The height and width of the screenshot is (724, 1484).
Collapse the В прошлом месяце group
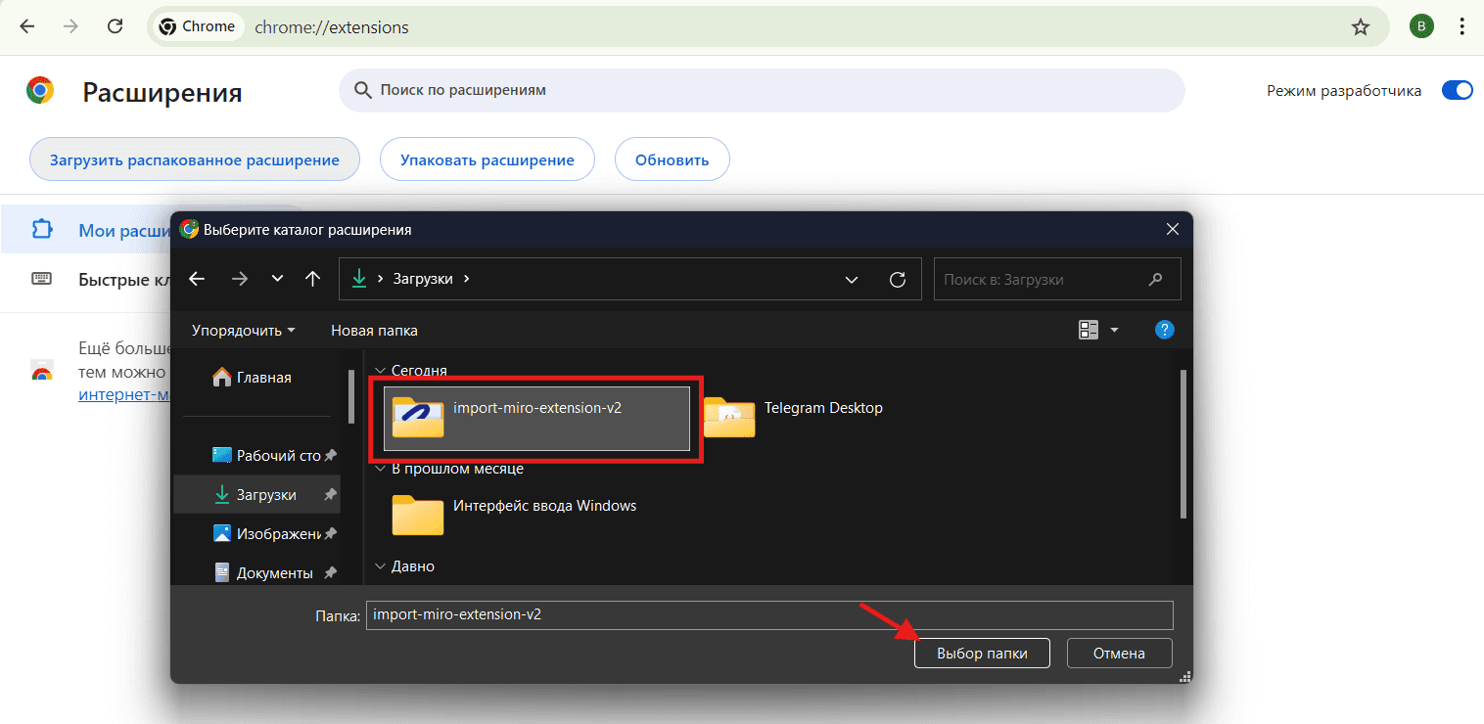coord(379,469)
